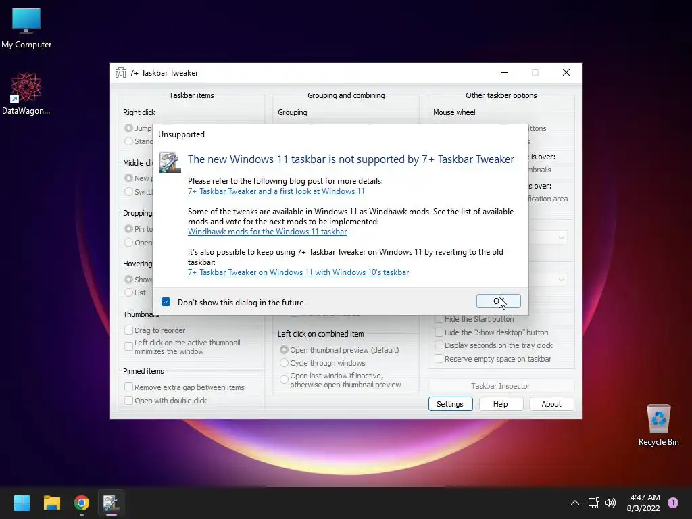Toggle left click active thumbnail minimizes window
Screen dimensions: 692x519
point(128,347)
